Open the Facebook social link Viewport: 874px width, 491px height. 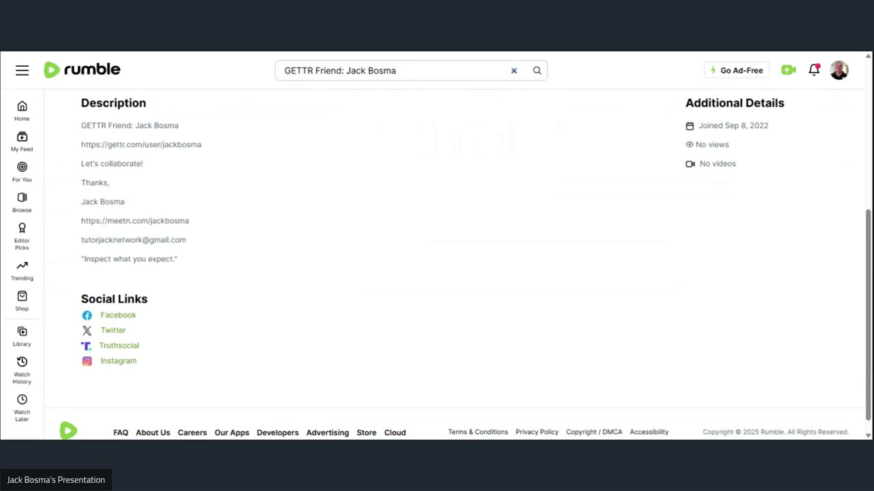118,315
